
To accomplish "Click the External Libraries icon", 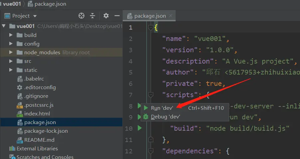I will coord(12,148).
